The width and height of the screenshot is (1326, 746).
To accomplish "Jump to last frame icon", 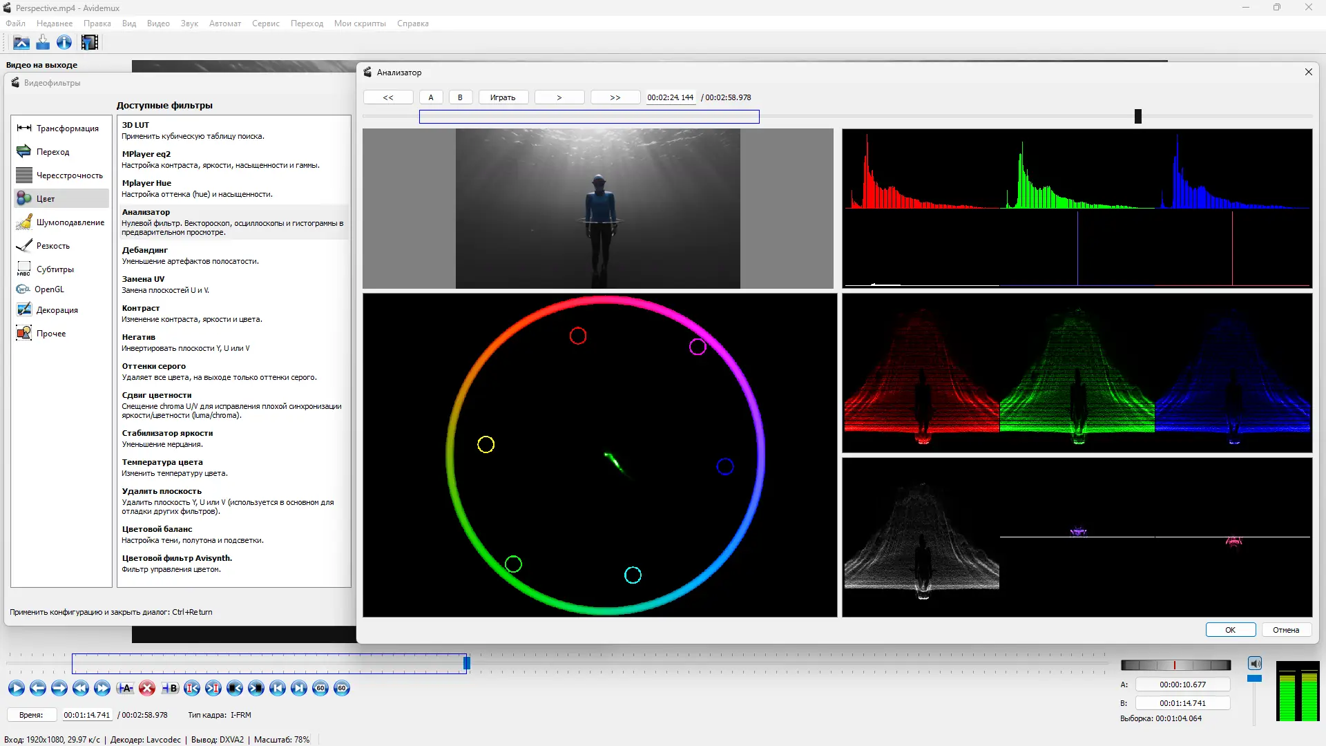I will 299,688.
